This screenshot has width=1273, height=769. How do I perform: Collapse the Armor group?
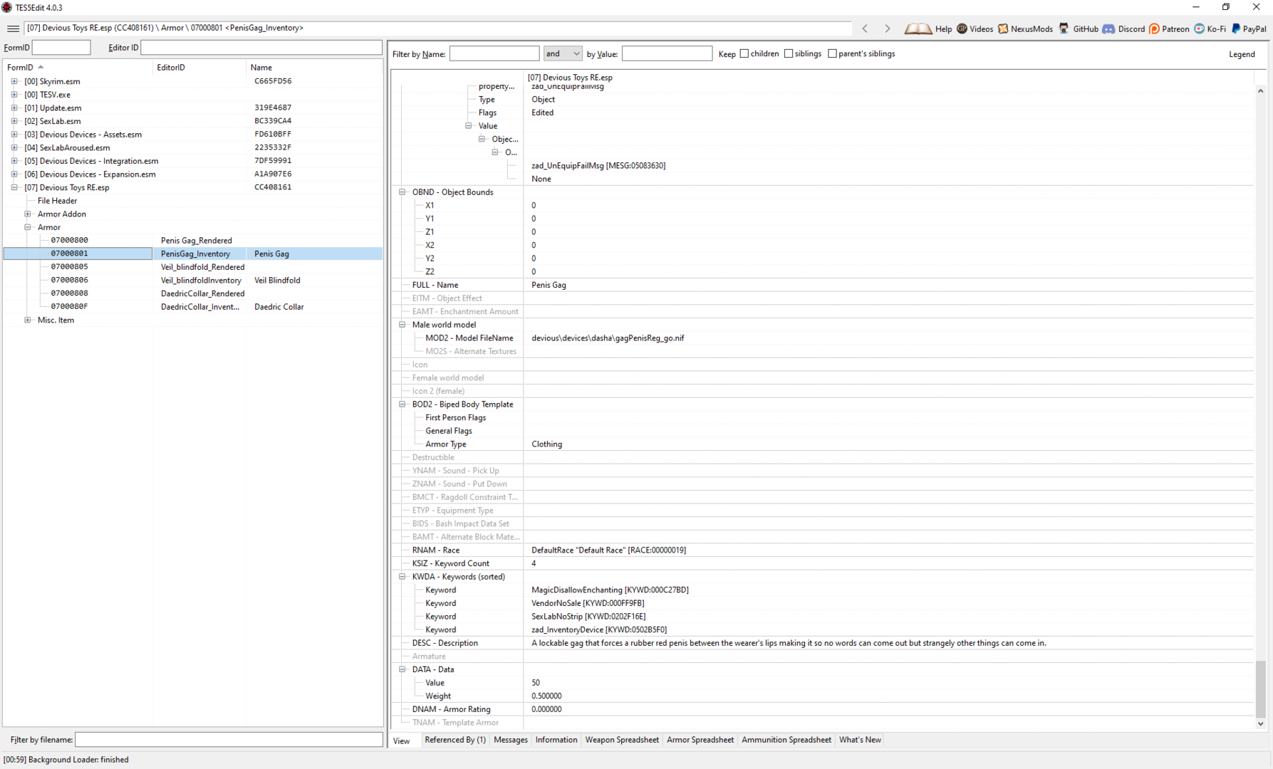tap(28, 227)
